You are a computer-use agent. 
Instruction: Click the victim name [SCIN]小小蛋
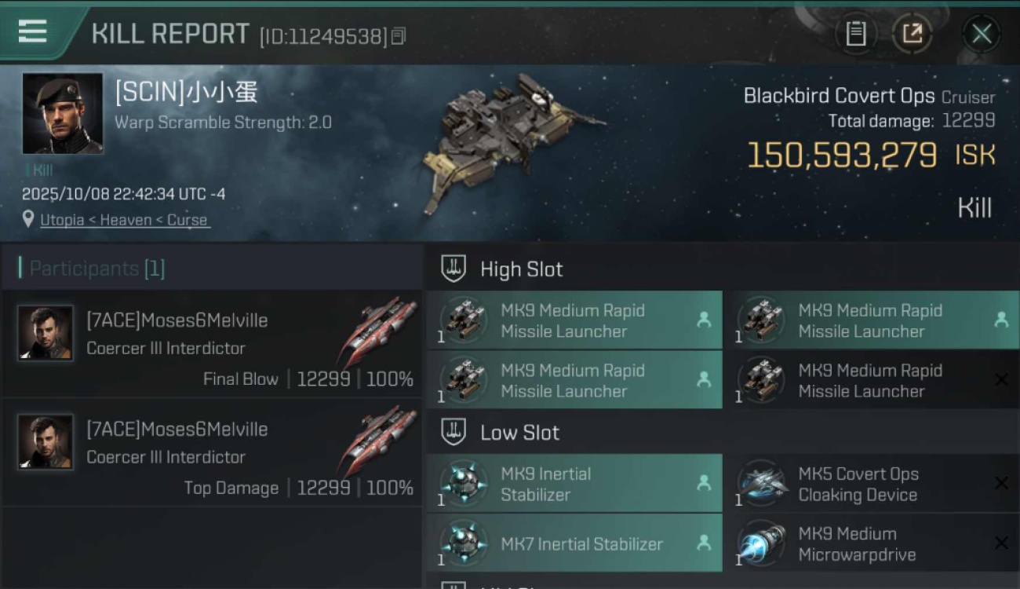(x=187, y=93)
